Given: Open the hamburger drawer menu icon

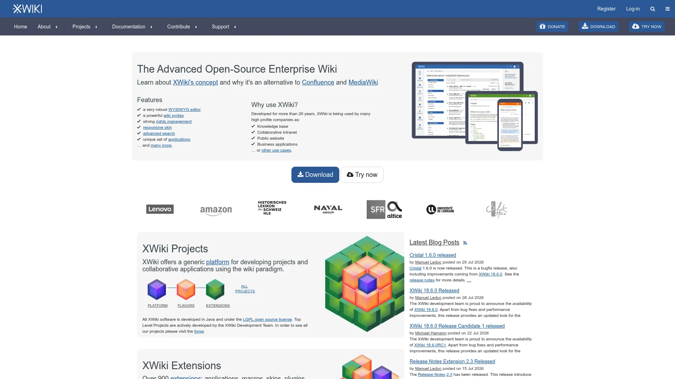Looking at the screenshot, I should (x=668, y=9).
